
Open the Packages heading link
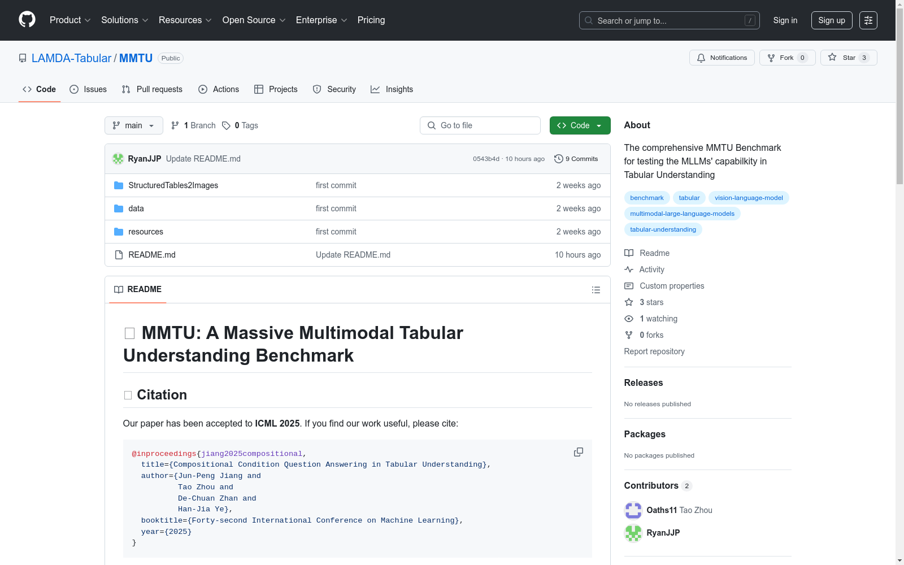(x=645, y=434)
